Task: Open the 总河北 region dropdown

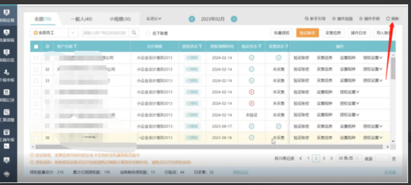Action: [x=154, y=19]
